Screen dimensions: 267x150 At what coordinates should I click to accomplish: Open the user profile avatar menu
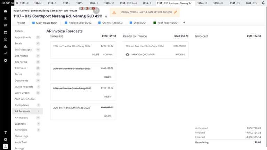[6, 146]
